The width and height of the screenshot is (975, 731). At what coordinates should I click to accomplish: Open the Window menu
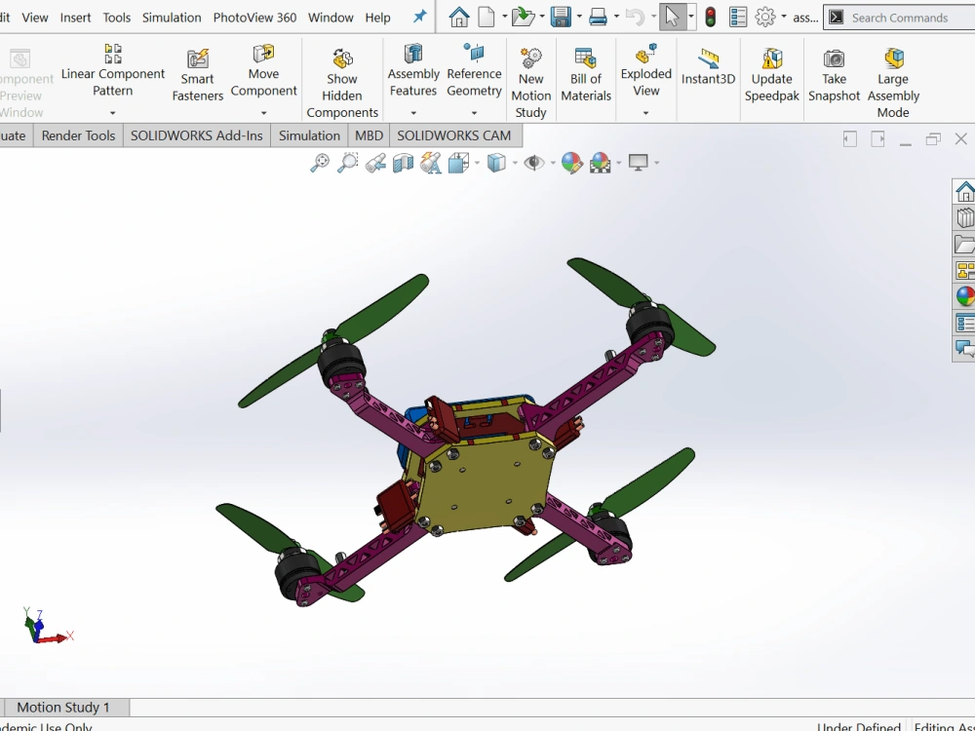pyautogui.click(x=331, y=18)
